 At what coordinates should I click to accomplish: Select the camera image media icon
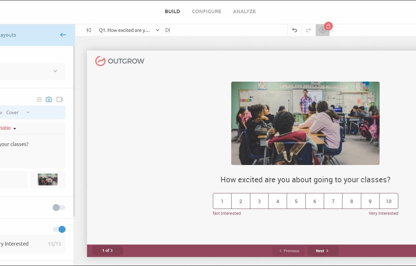[49, 100]
